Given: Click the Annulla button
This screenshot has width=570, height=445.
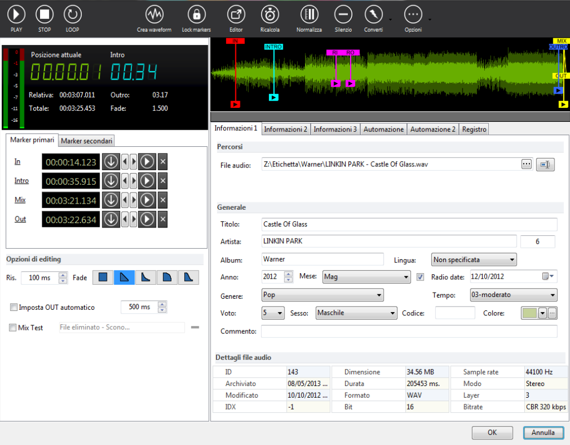Looking at the screenshot, I should click(x=543, y=432).
